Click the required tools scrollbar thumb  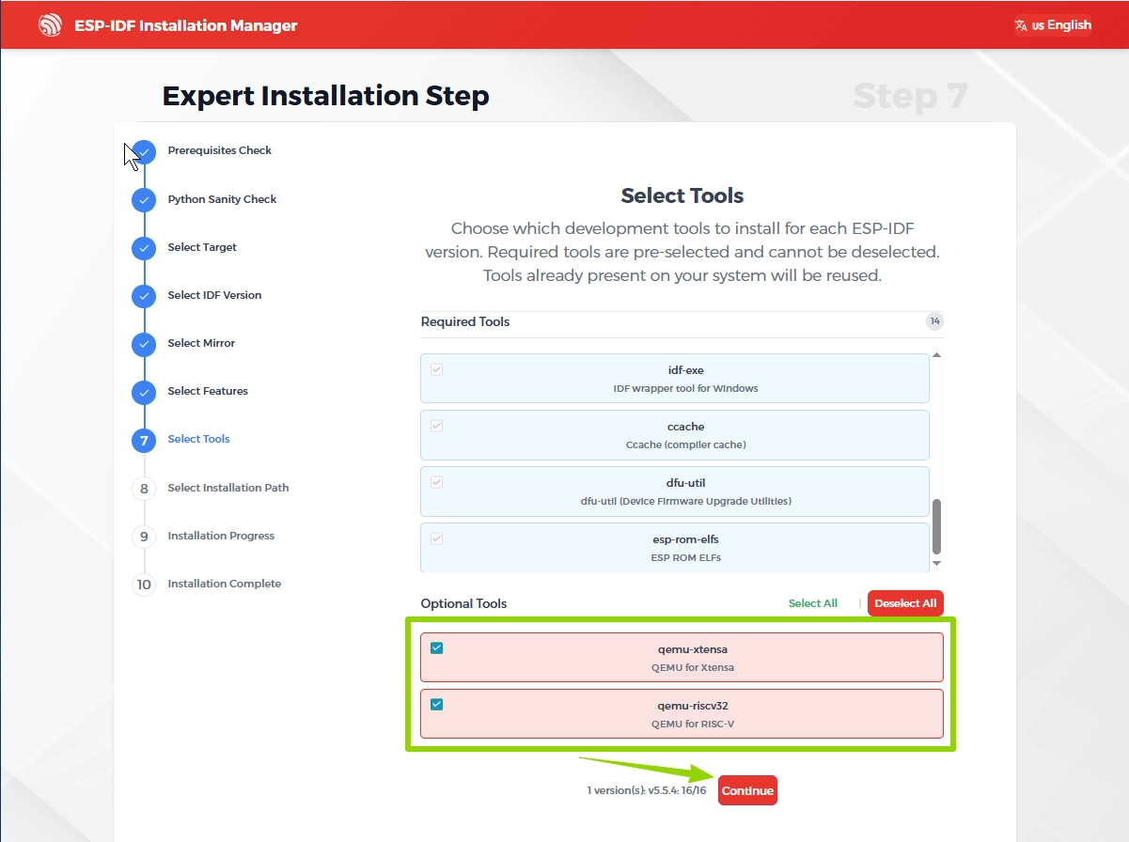(x=936, y=527)
